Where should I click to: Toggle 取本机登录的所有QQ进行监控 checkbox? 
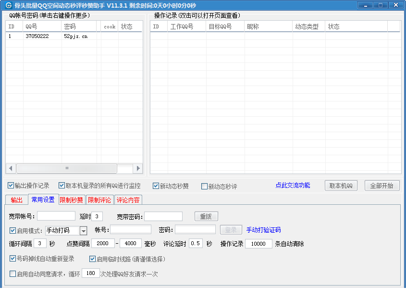click(62, 186)
